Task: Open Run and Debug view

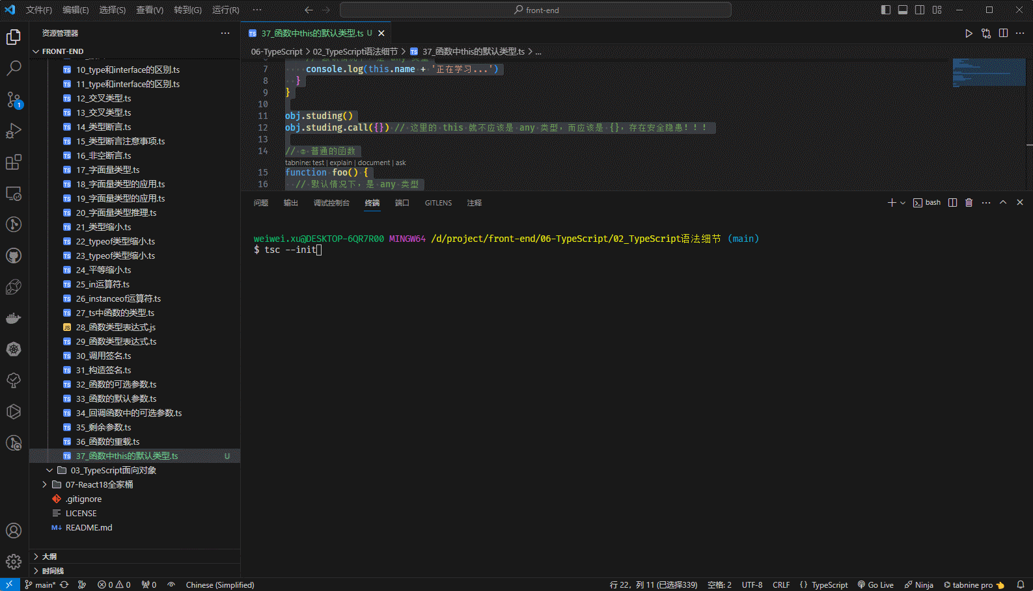Action: [x=14, y=131]
